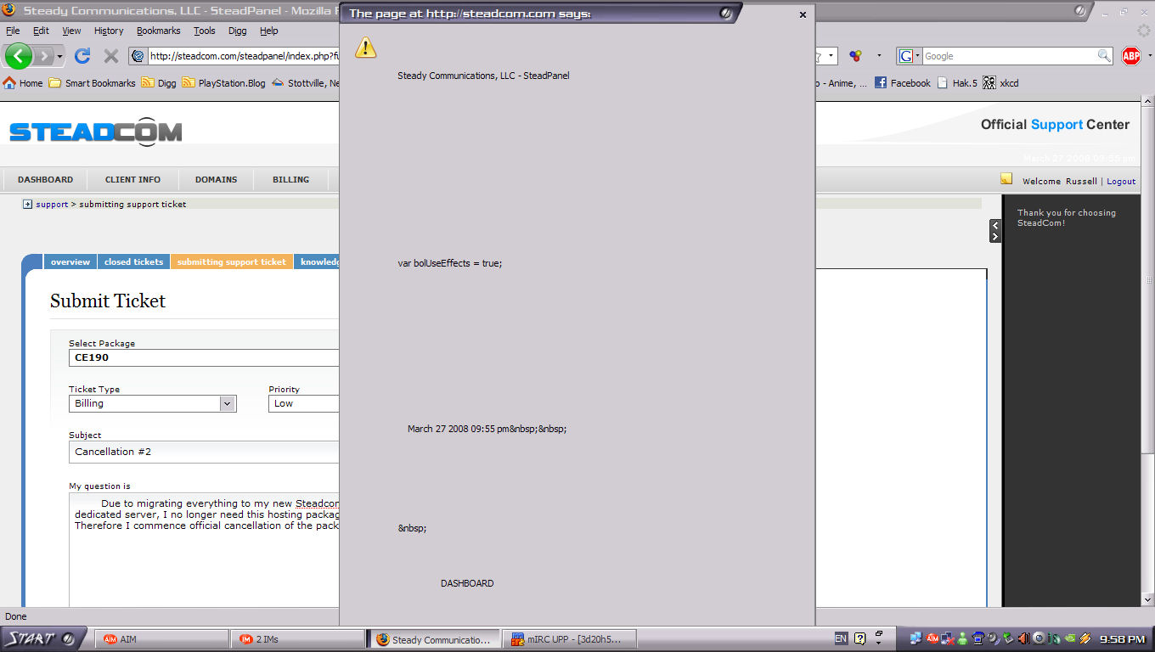This screenshot has height=652, width=1155.
Task: Click the green buddy figure tray icon
Action: [x=962, y=638]
